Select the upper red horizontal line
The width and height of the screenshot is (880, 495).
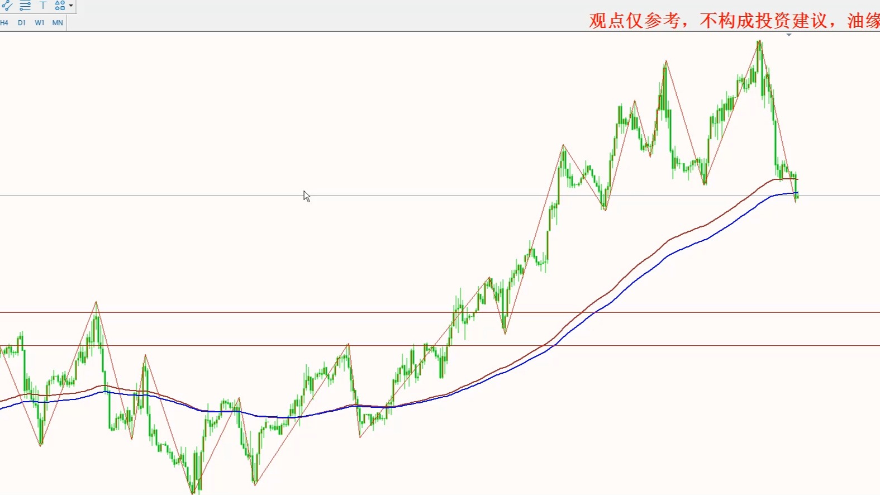[x=223, y=313]
